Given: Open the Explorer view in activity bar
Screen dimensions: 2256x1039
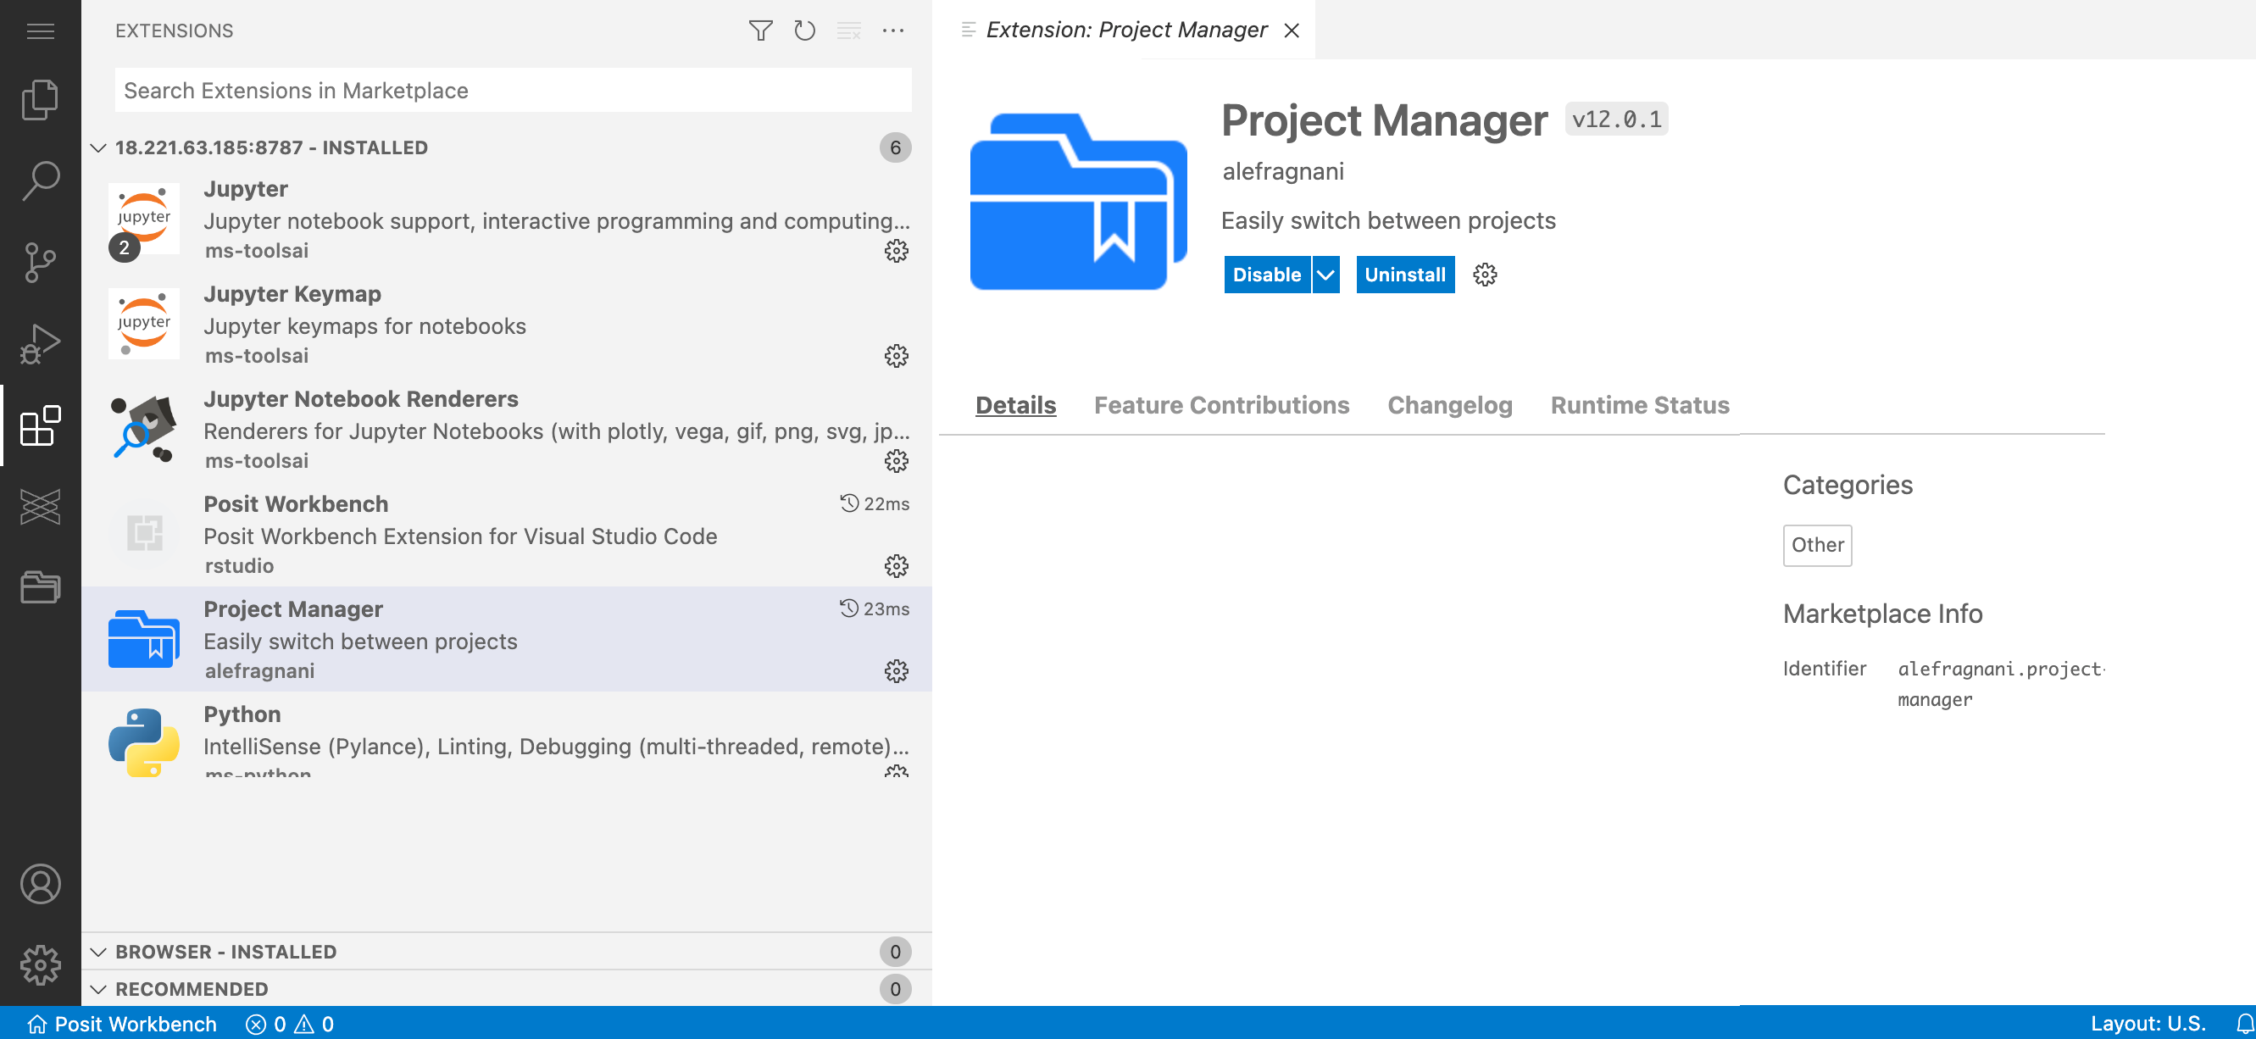Looking at the screenshot, I should [41, 99].
